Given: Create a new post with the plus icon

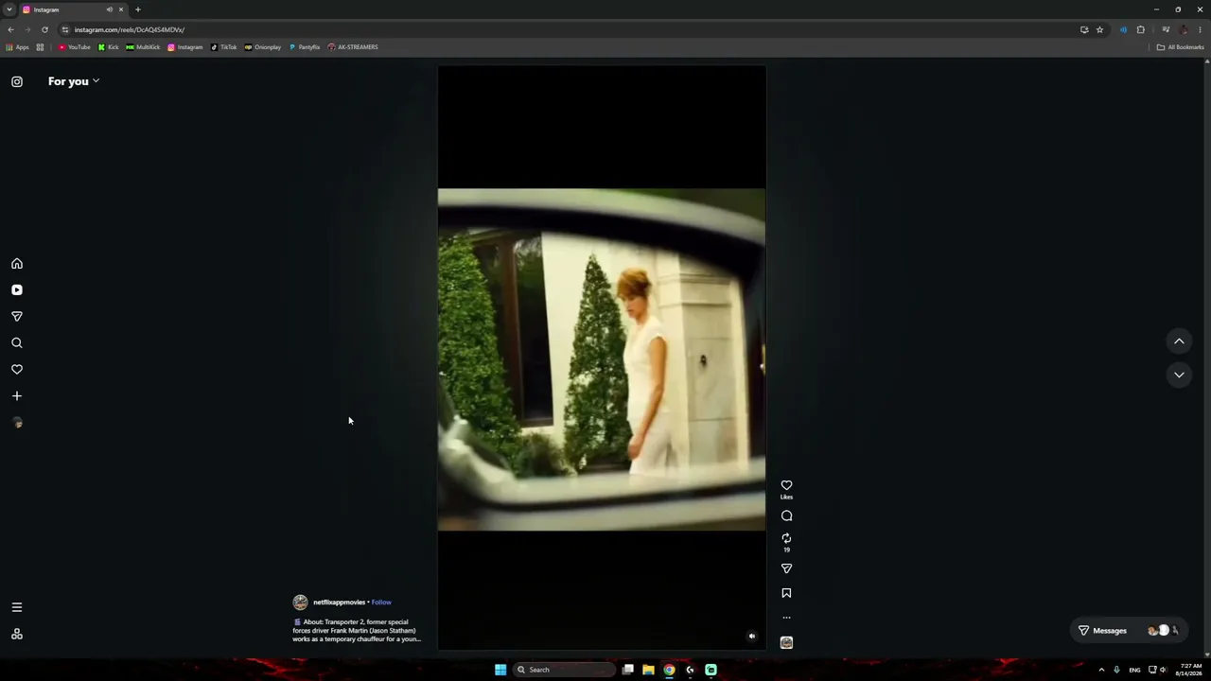Looking at the screenshot, I should pyautogui.click(x=17, y=396).
